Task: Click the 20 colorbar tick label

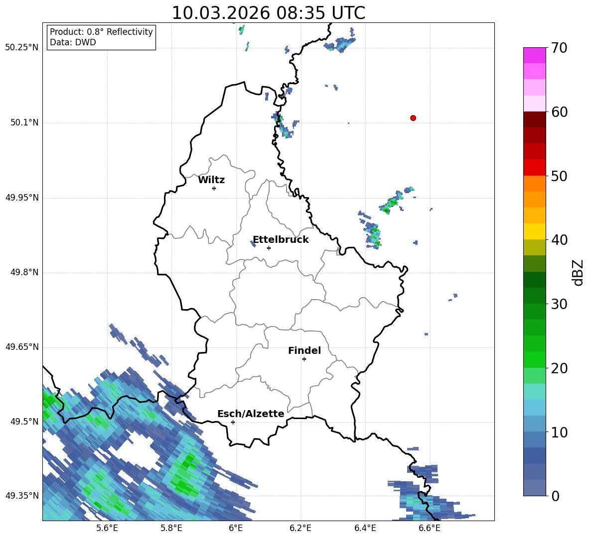Action: [559, 368]
